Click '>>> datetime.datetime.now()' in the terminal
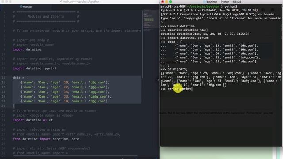The height and width of the screenshot is (159, 283). 184,30
